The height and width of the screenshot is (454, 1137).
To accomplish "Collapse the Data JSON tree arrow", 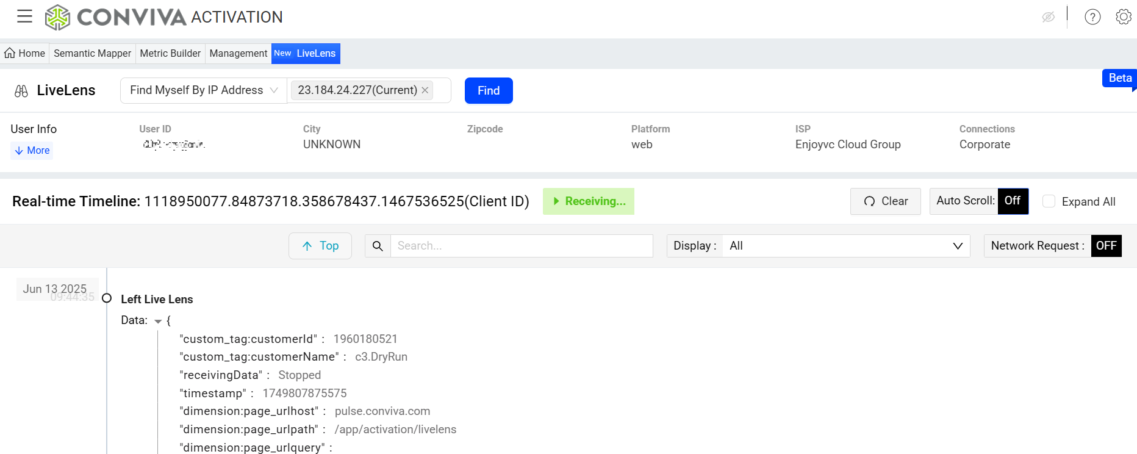I will [x=158, y=322].
